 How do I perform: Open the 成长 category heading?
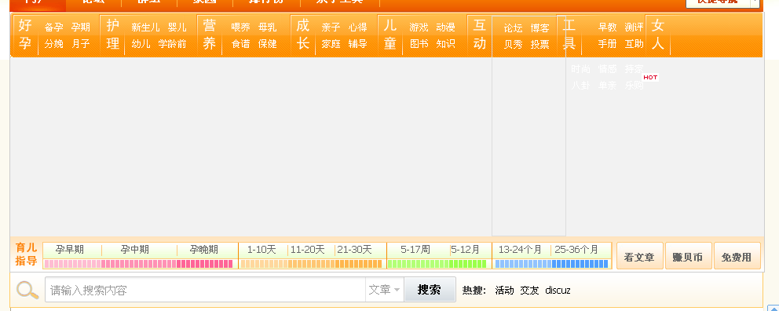pyautogui.click(x=303, y=35)
